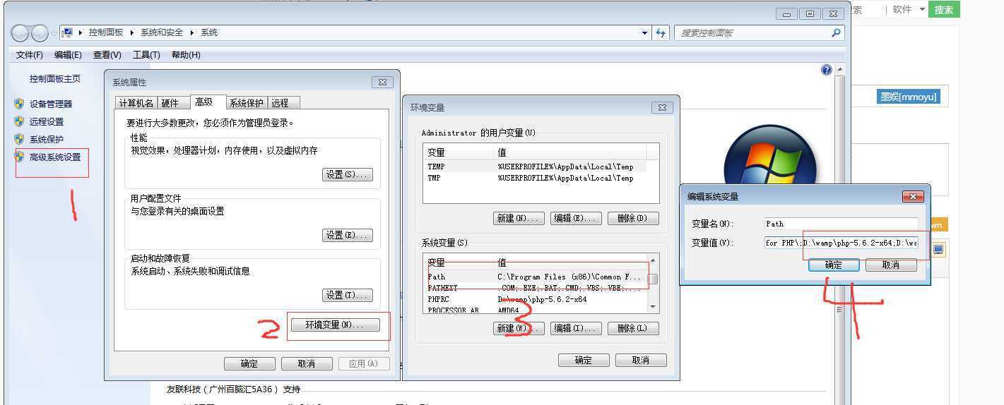Open the 文件(F) menu
Screen dimensions: 1004x405
(x=30, y=54)
